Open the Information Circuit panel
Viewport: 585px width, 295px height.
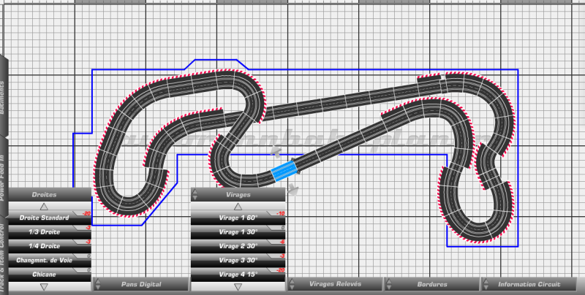point(529,284)
